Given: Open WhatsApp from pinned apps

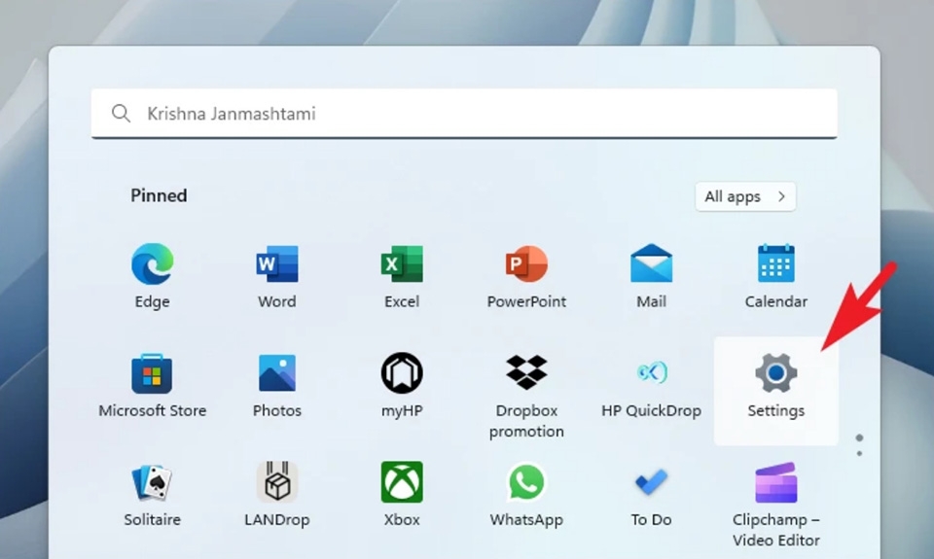Looking at the screenshot, I should pyautogui.click(x=526, y=494).
